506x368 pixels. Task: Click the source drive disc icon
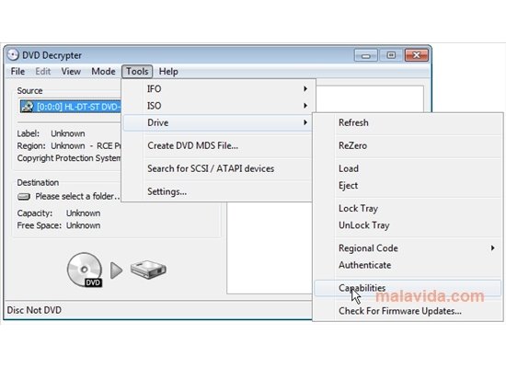pos(27,107)
